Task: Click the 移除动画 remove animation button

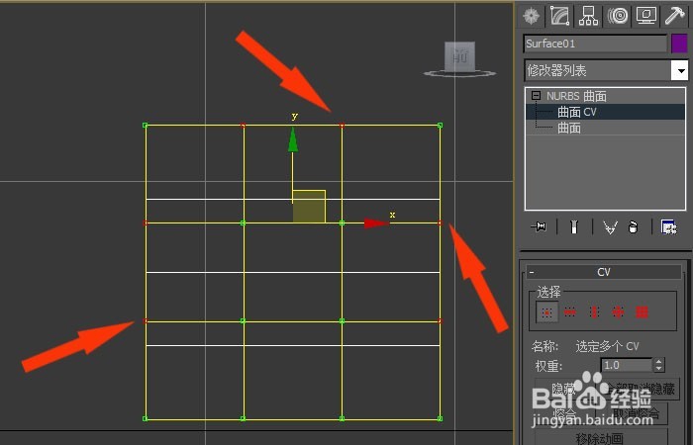Action: coord(601,438)
